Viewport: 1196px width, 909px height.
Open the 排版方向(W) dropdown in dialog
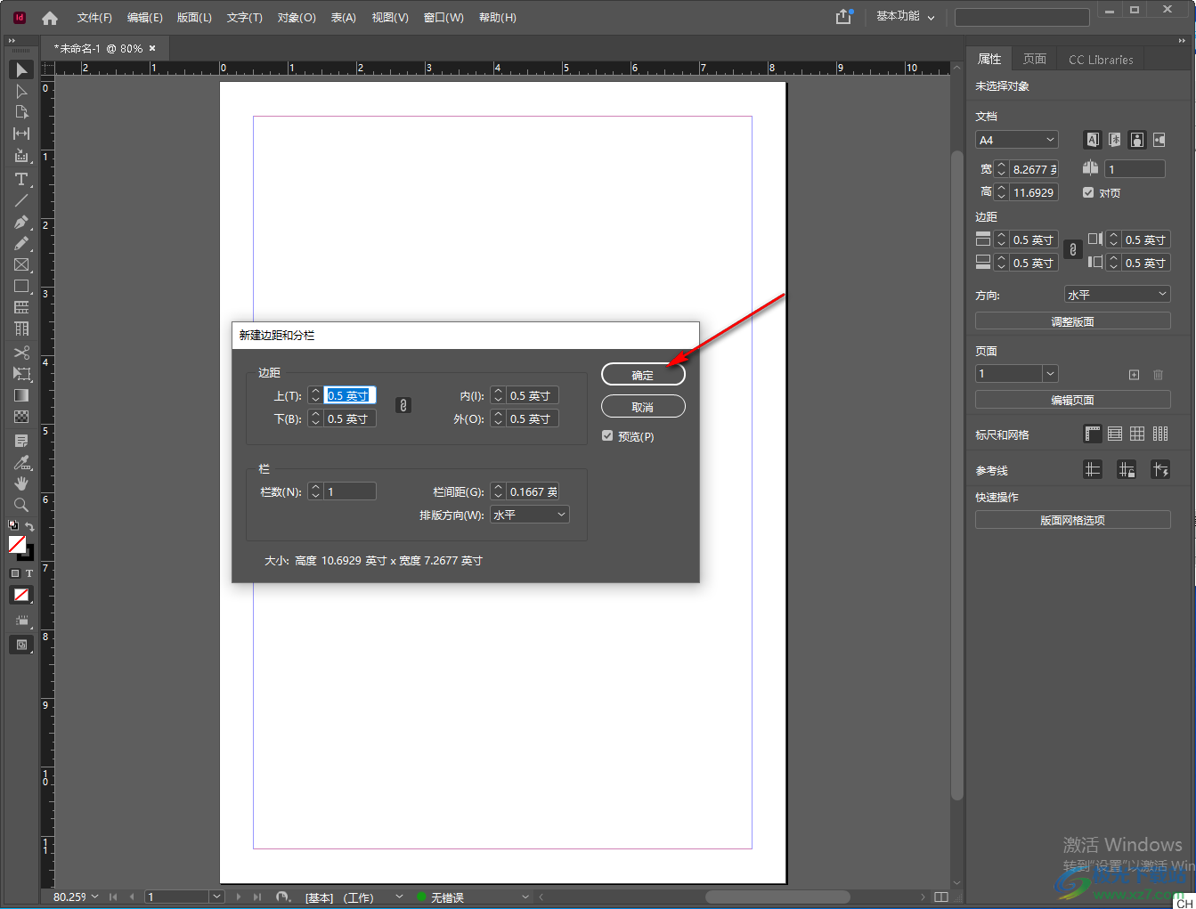pyautogui.click(x=530, y=515)
